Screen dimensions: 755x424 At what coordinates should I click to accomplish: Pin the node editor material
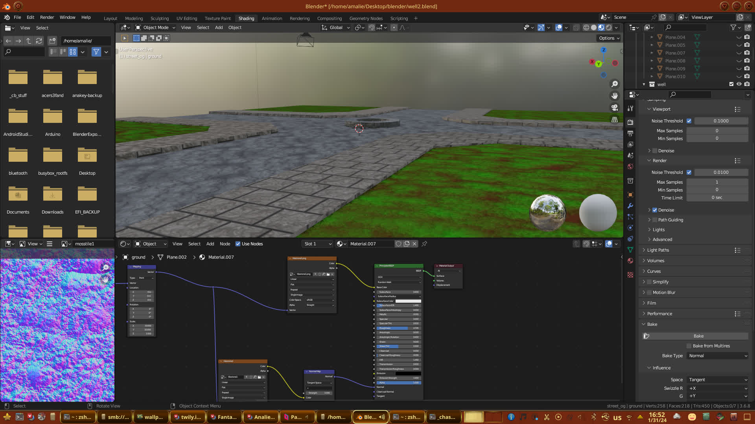424,244
